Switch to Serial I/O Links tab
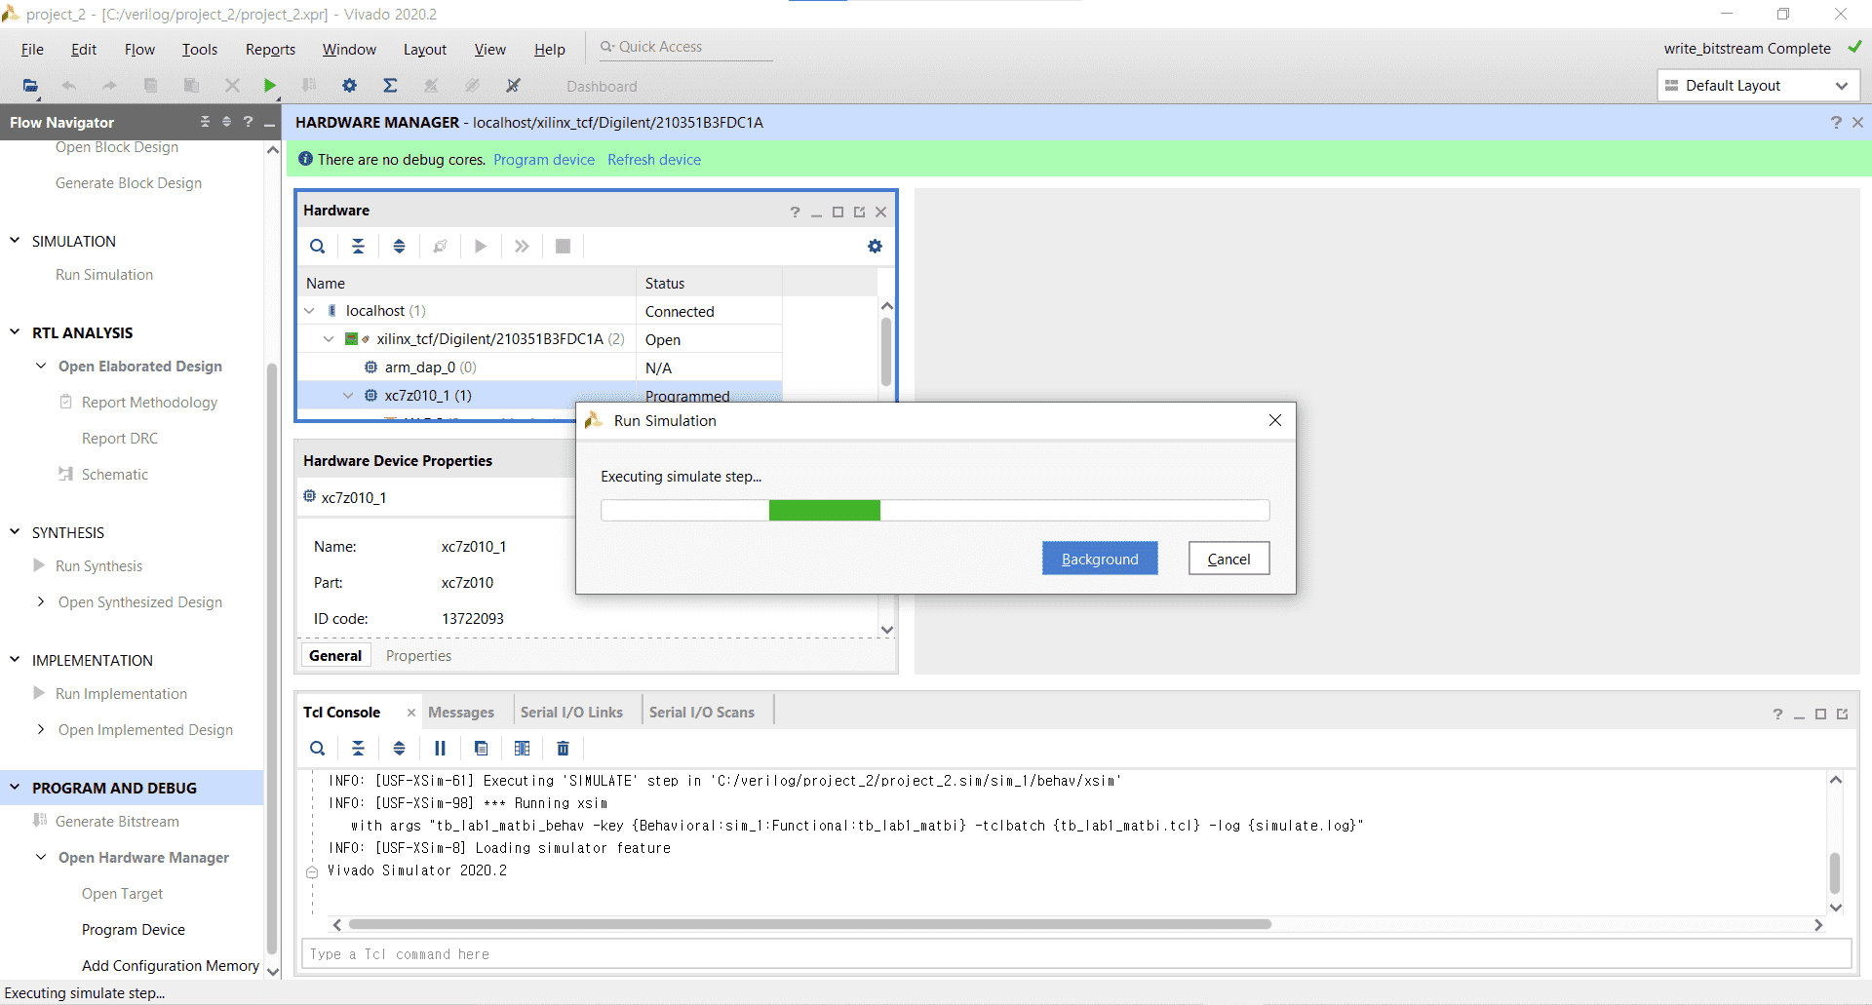Viewport: 1872px width, 1005px height. pyautogui.click(x=571, y=713)
